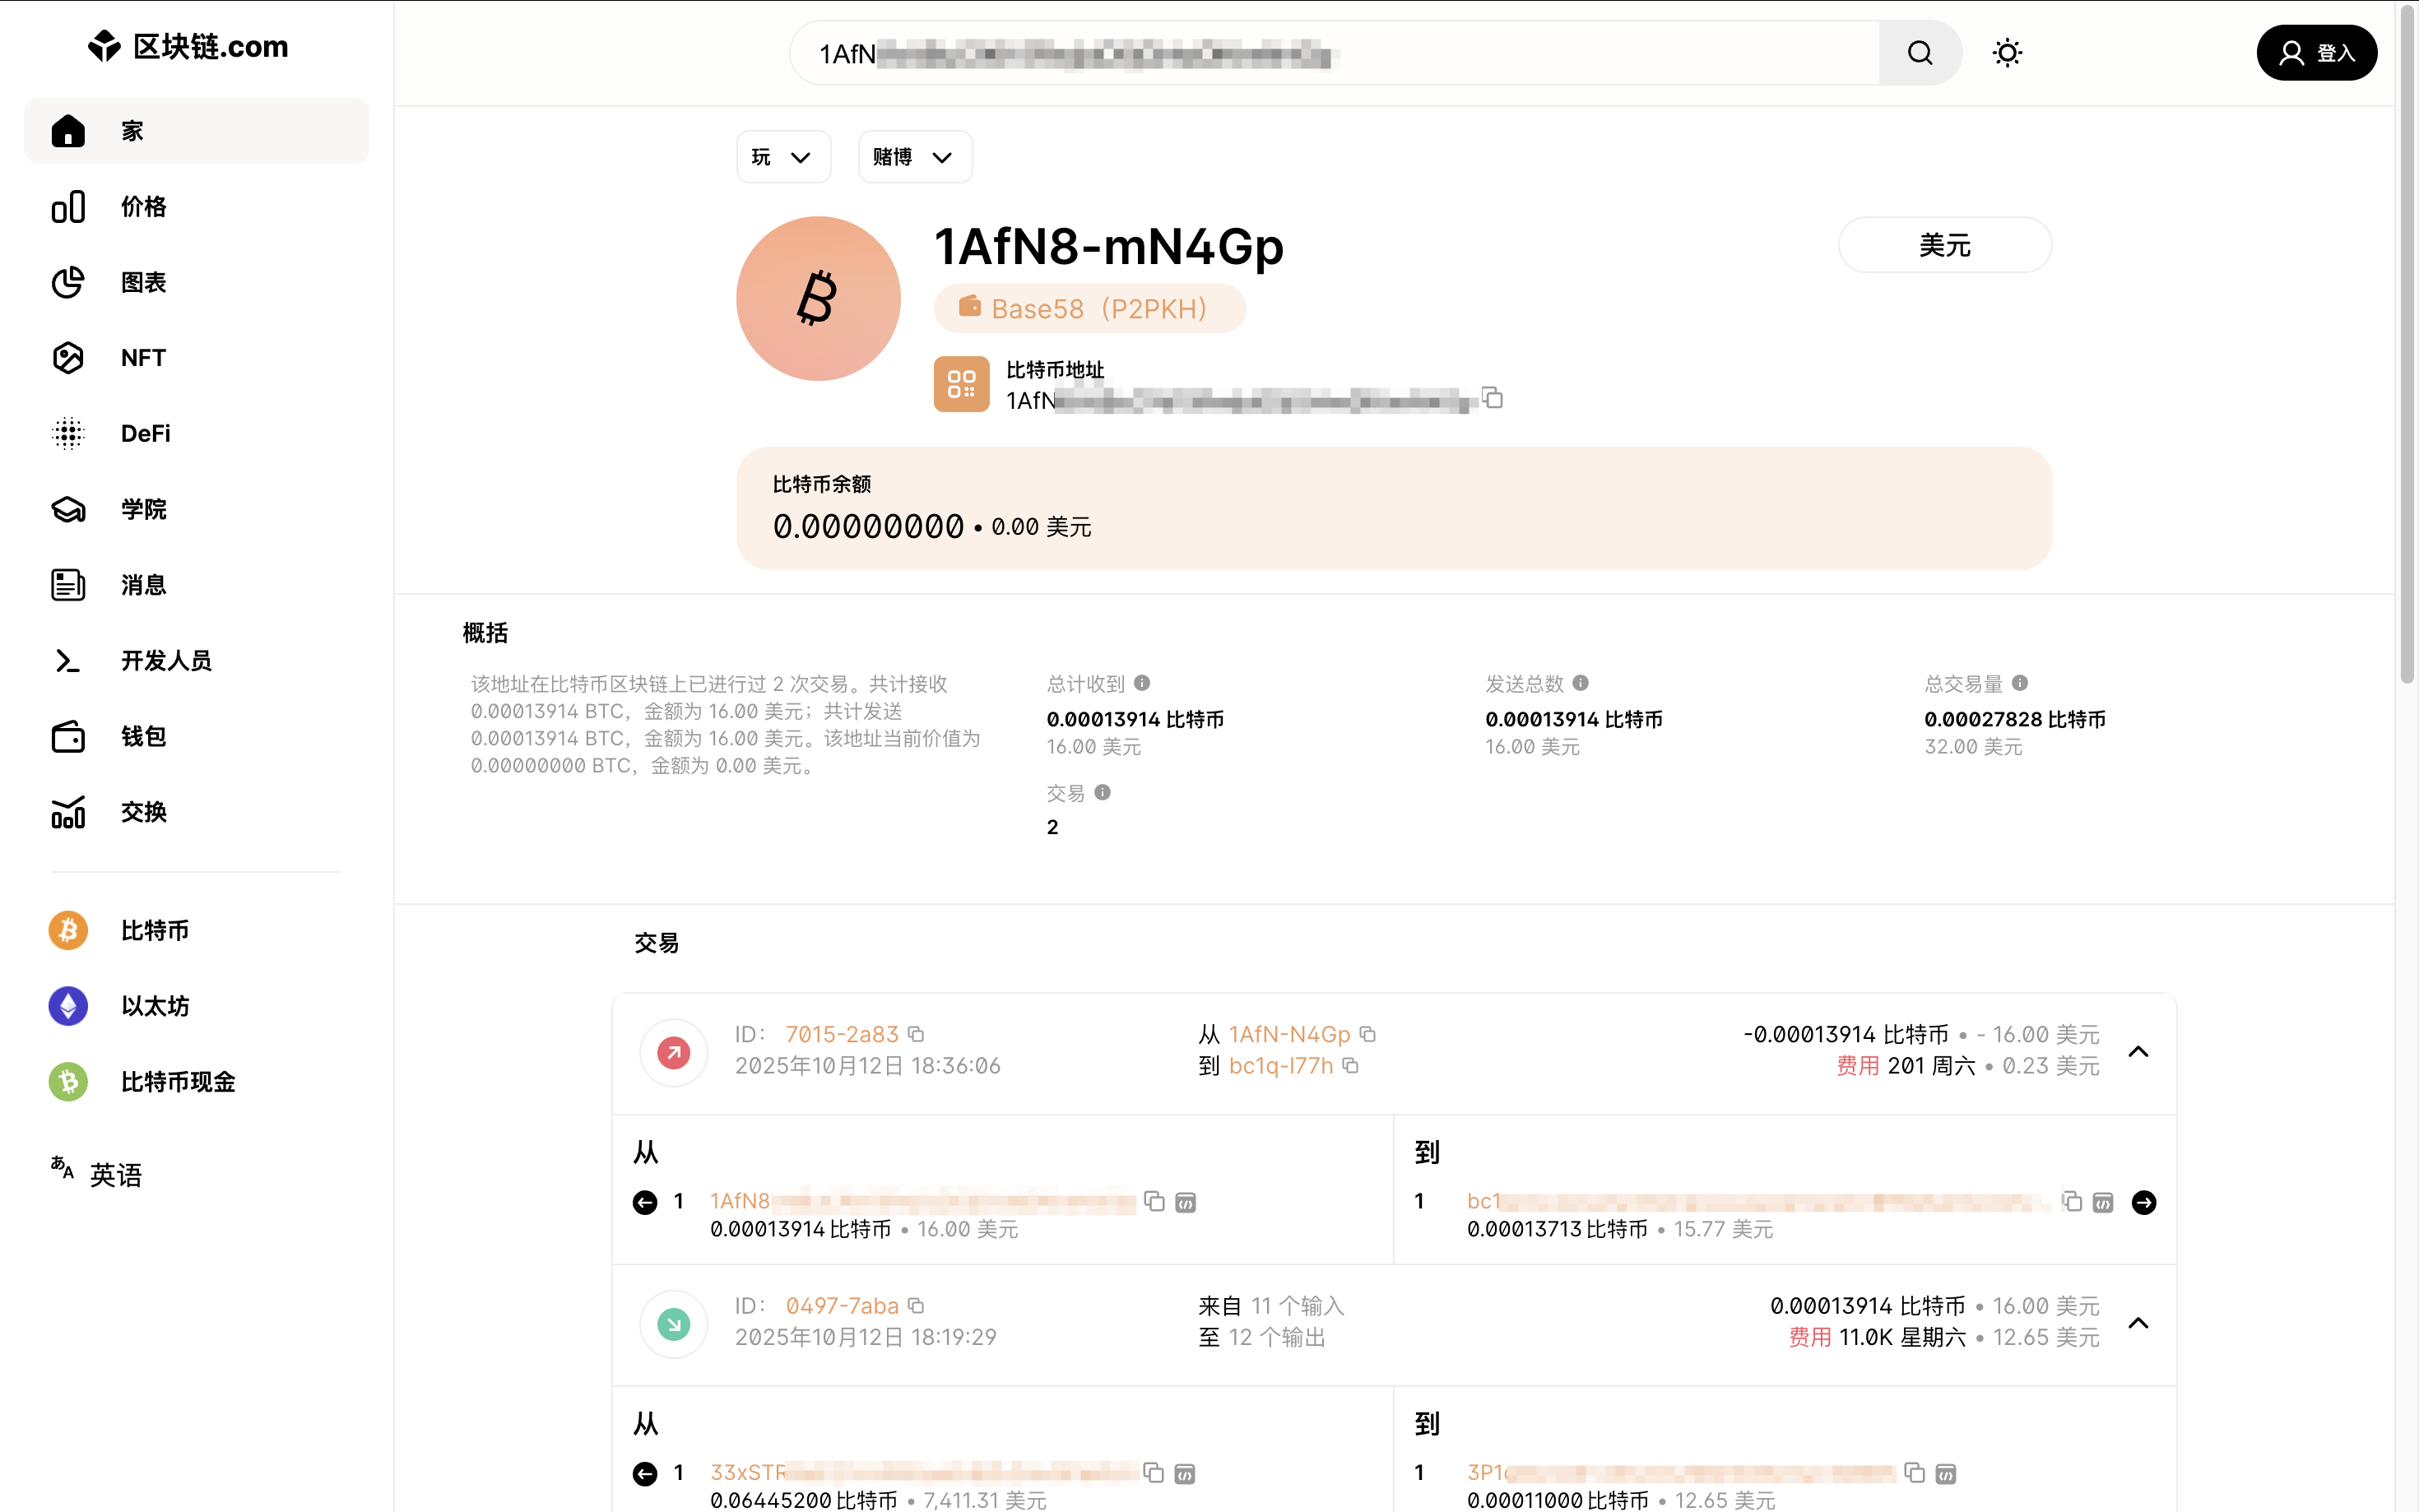Copy transaction ID 0497-7aba
The width and height of the screenshot is (2419, 1512).
pyautogui.click(x=917, y=1306)
